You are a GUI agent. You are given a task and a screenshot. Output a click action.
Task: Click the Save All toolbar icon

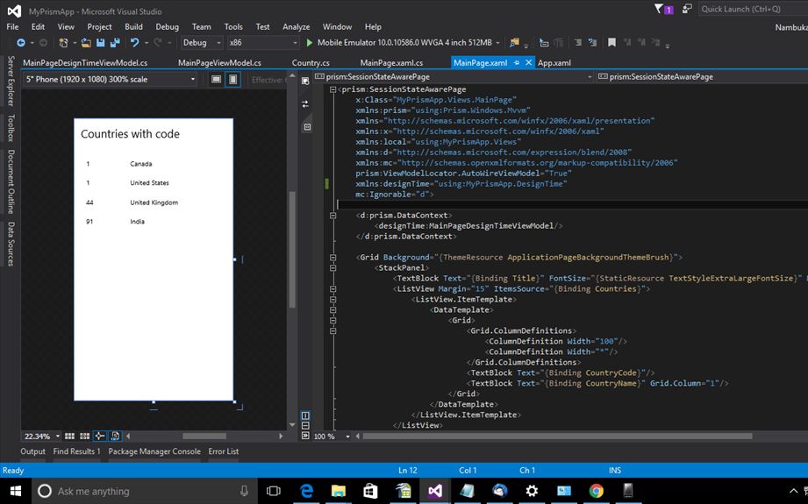(x=115, y=42)
